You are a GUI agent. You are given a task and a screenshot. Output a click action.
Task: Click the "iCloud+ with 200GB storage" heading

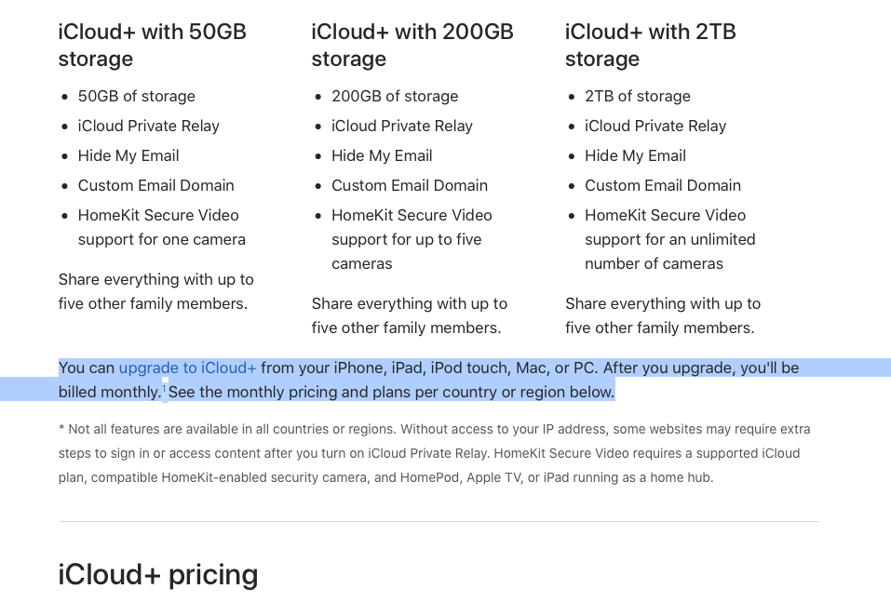click(412, 45)
